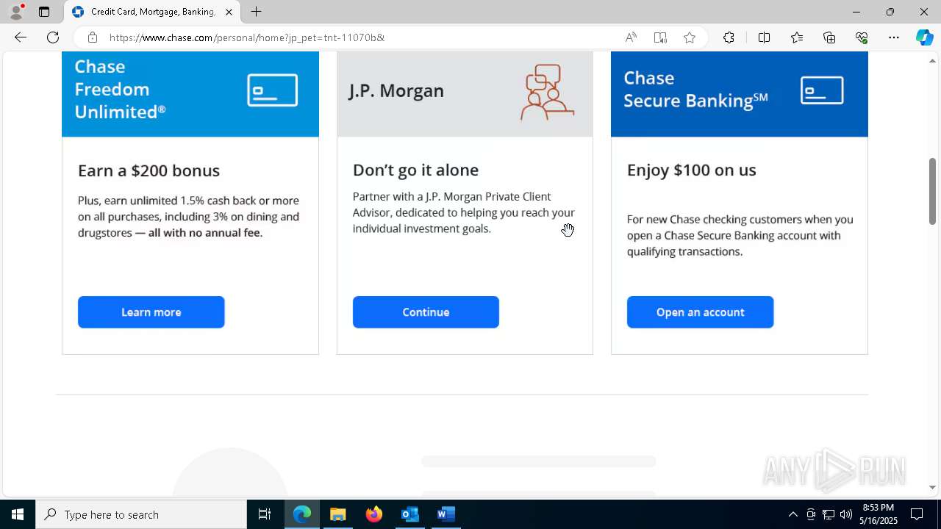Open the taskbar clock 8:53 PM
Image resolution: width=941 pixels, height=529 pixels.
click(x=879, y=514)
